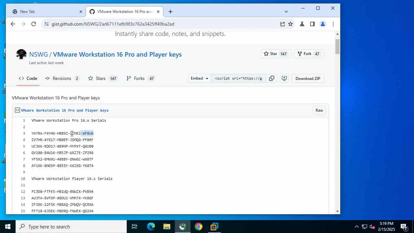Image resolution: width=414 pixels, height=233 pixels.
Task: Open the Revisions tab
Action: coord(62,78)
